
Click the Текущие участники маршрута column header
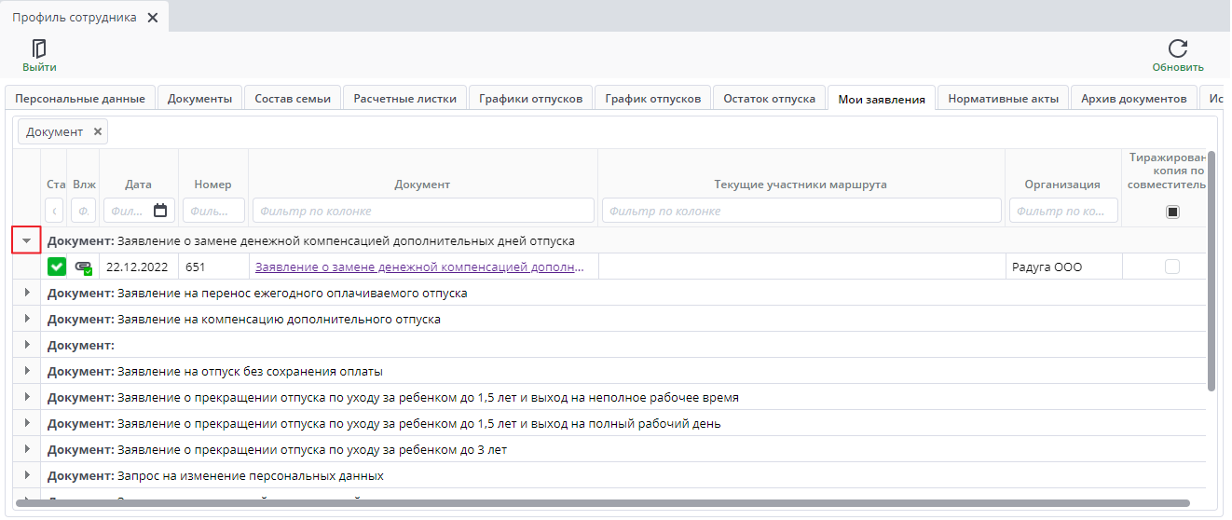click(x=801, y=185)
